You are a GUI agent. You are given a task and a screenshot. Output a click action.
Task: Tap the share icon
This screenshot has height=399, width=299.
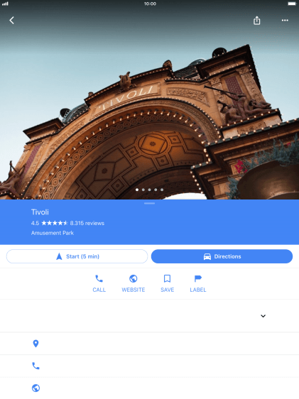[x=257, y=21]
